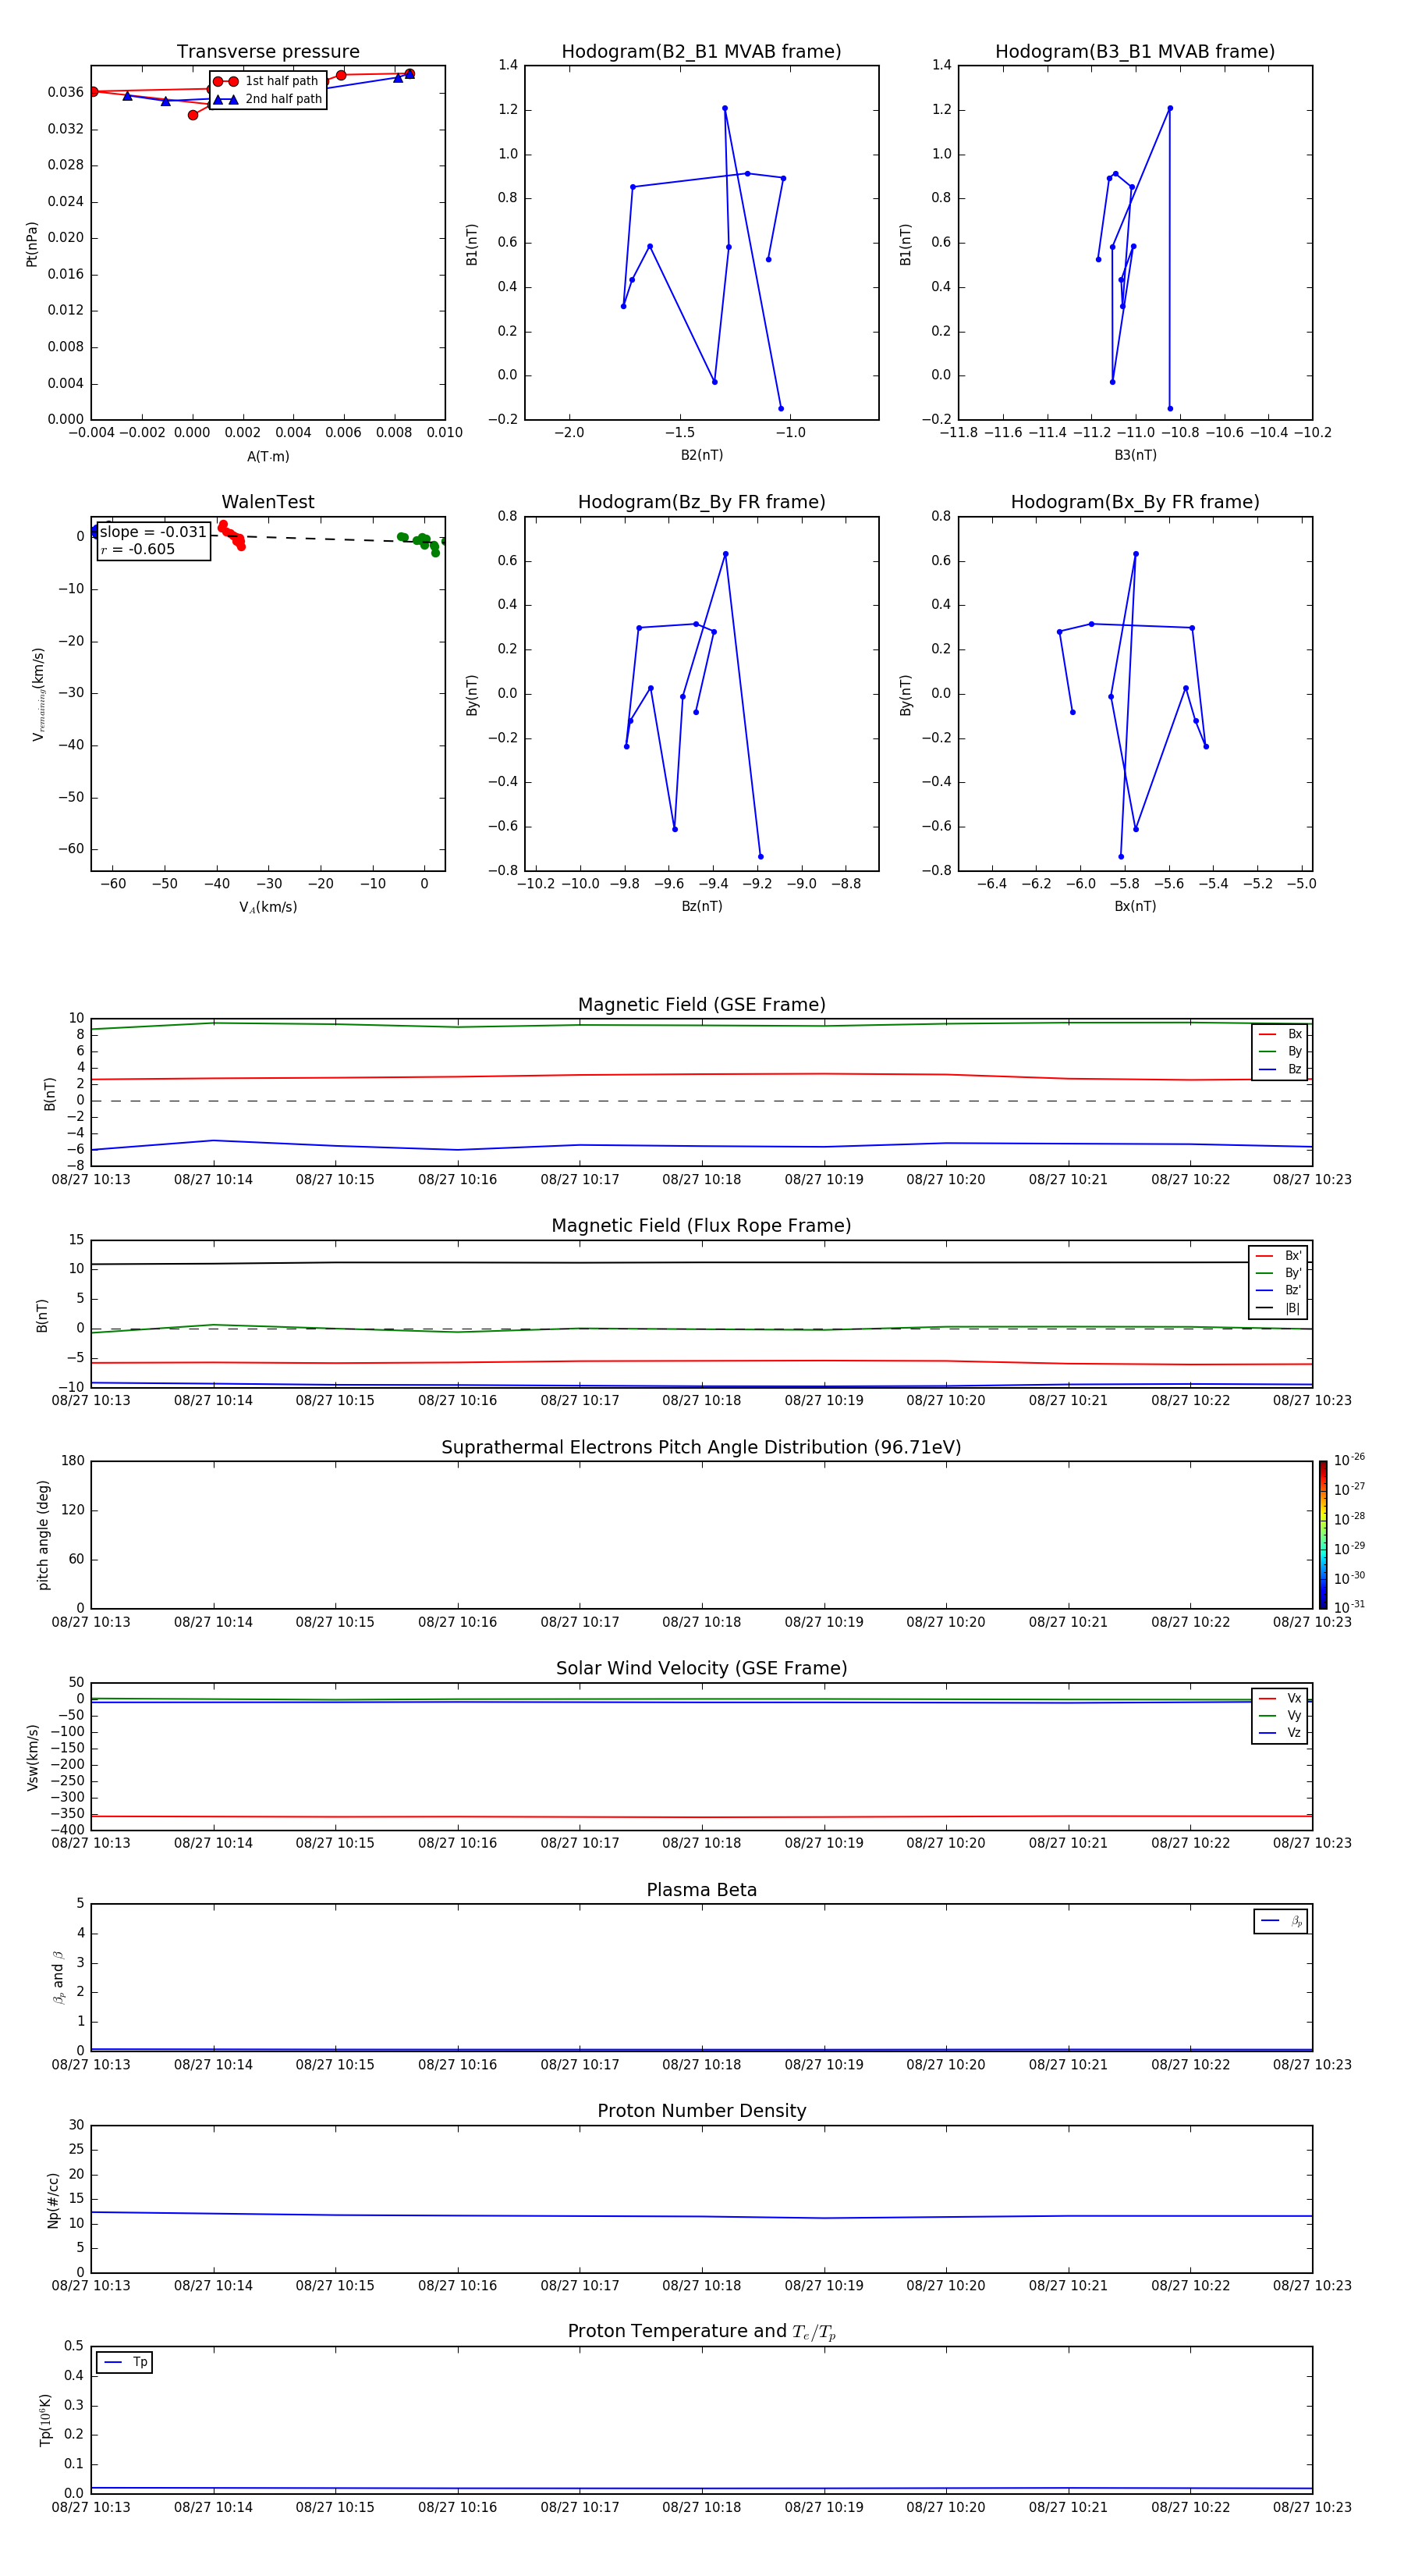This screenshot has height=2576, width=1404.
Task: Click the 'Magnetic Field (GSE Frame)' title
Action: (701, 1005)
